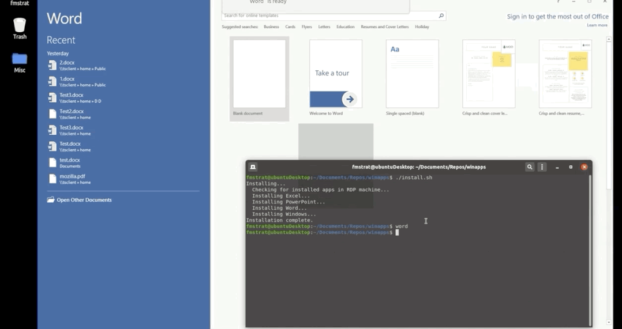
Task: Open the terminal hamburger menu
Action: [542, 167]
